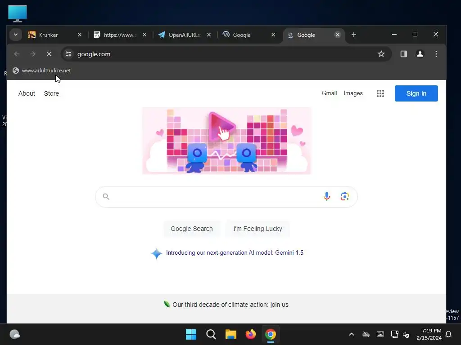Click the Sign in button
This screenshot has width=461, height=345.
click(416, 93)
